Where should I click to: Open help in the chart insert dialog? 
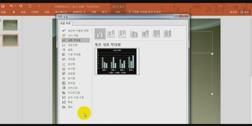176,16
